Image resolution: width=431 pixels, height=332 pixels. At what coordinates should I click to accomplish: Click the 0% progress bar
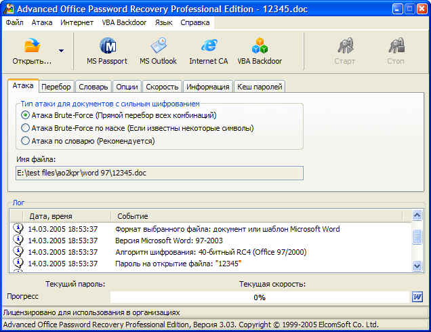point(260,297)
